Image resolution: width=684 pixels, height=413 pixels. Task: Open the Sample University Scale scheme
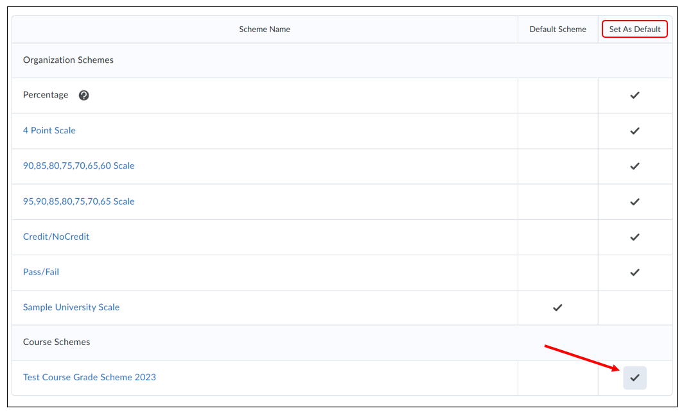(x=71, y=307)
